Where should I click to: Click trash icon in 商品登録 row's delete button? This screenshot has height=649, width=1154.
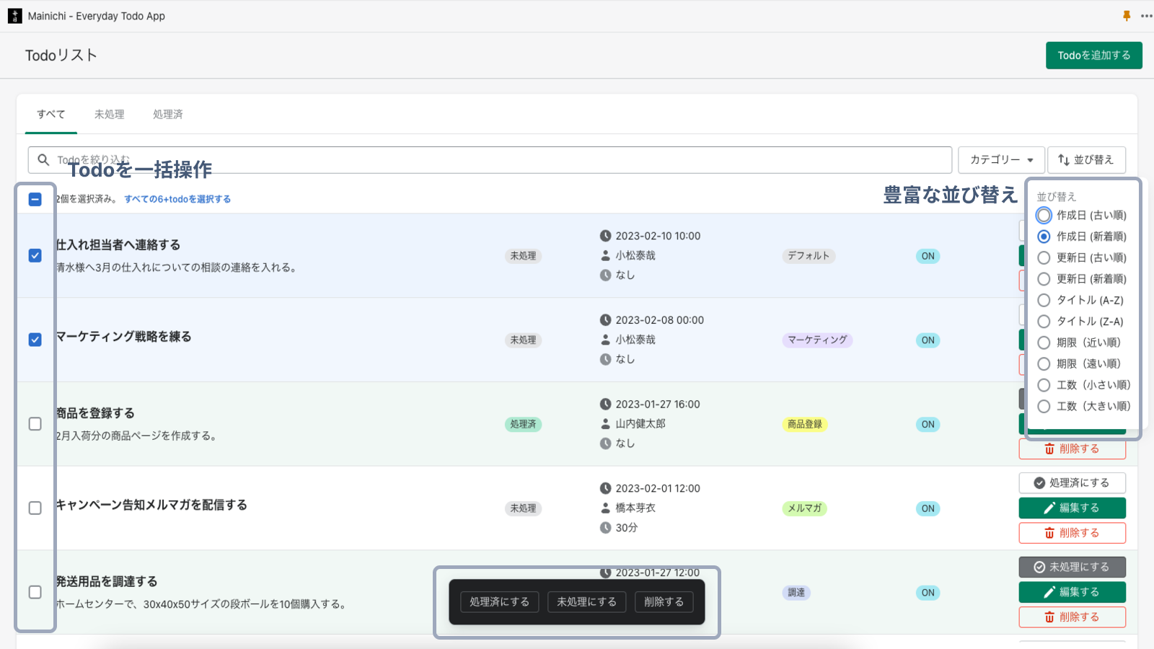[1049, 449]
